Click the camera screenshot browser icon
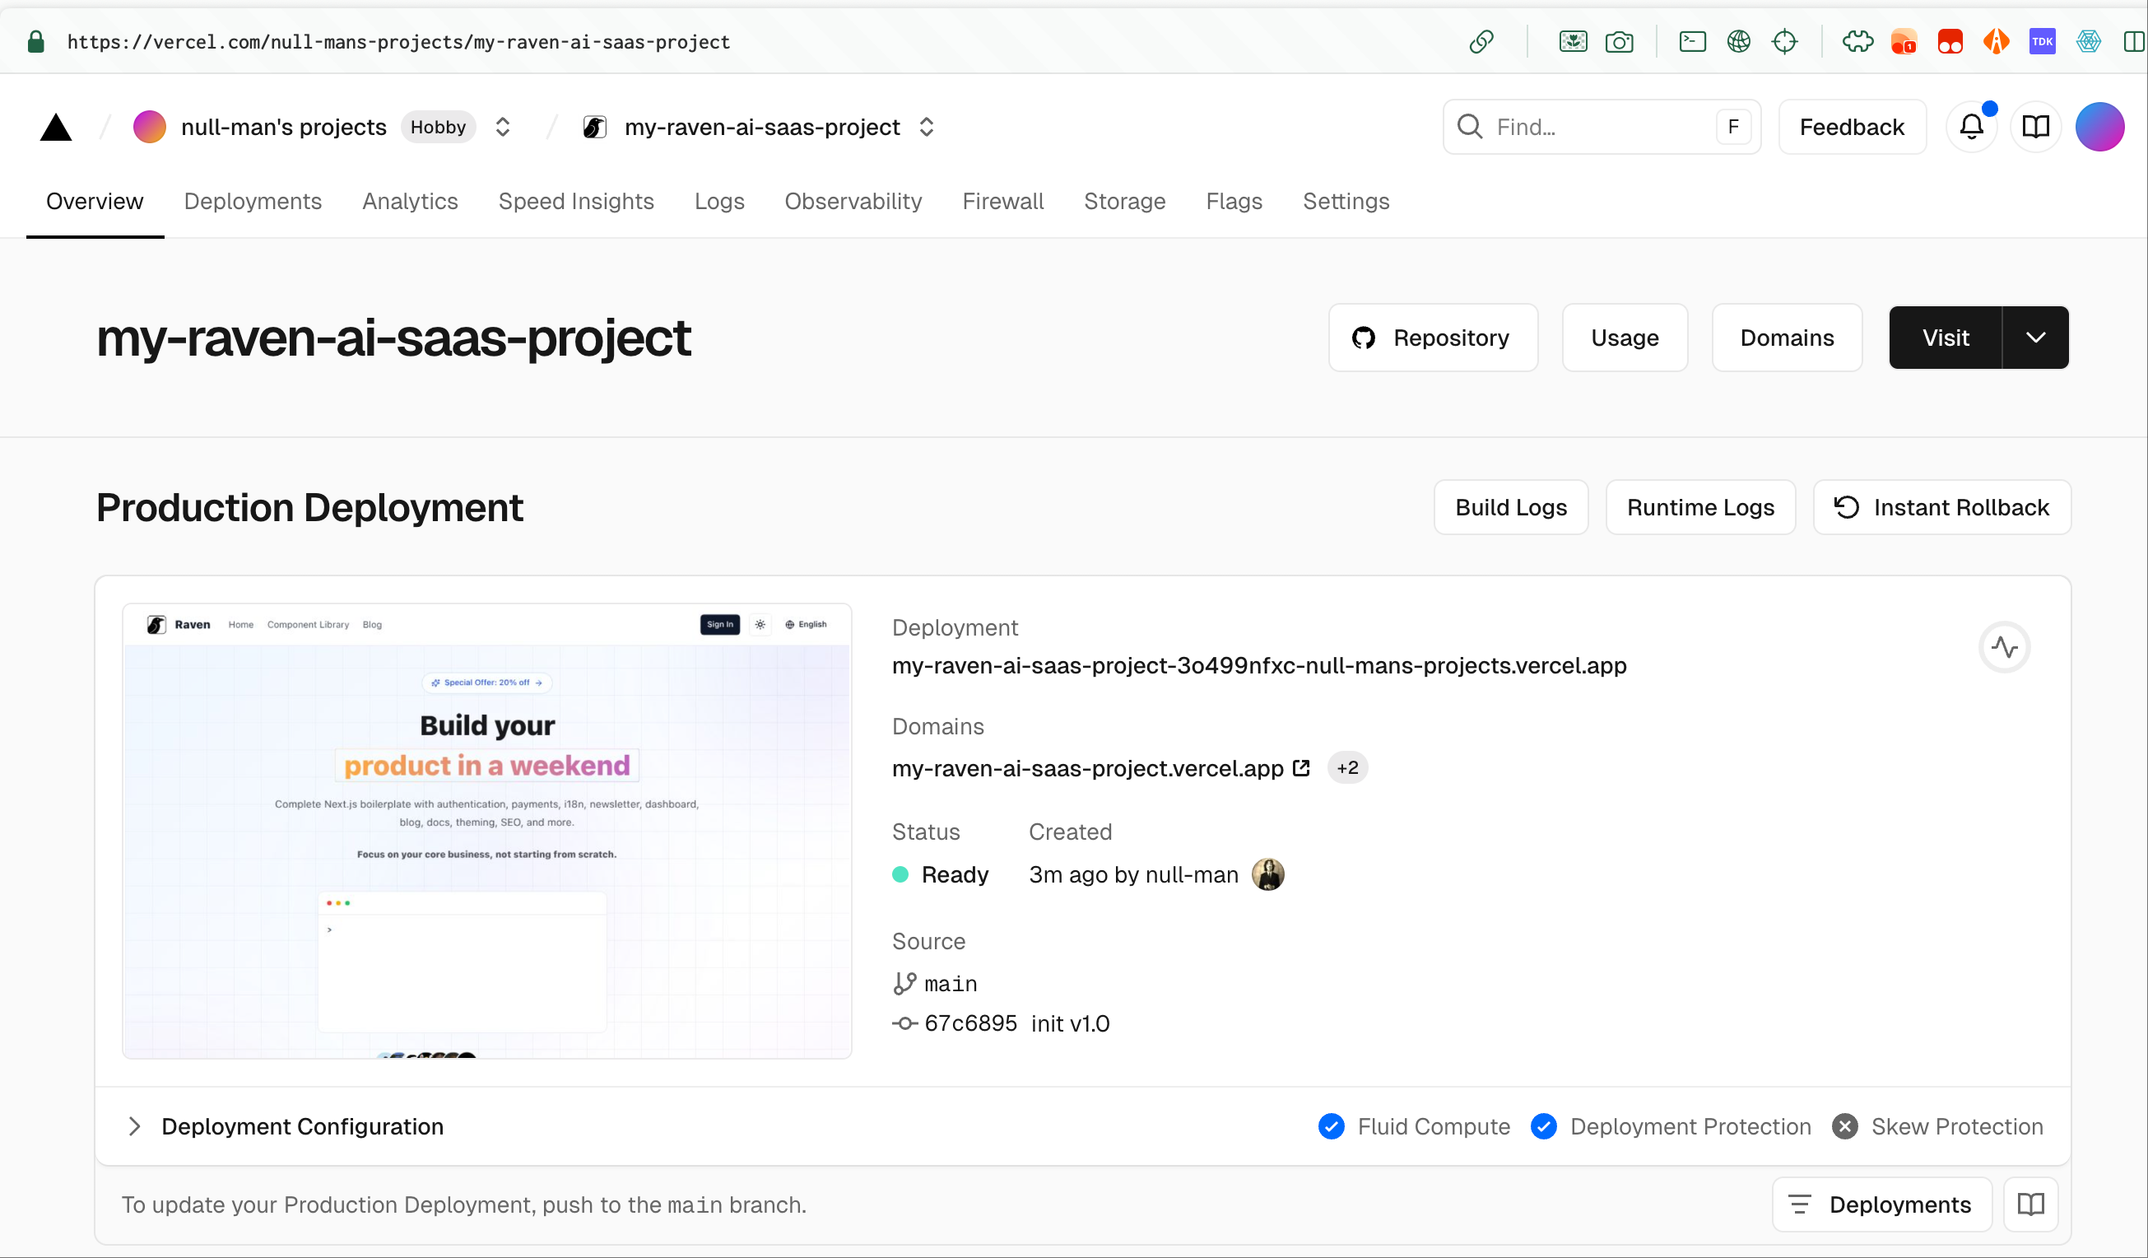The height and width of the screenshot is (1258, 2148). pos(1619,41)
